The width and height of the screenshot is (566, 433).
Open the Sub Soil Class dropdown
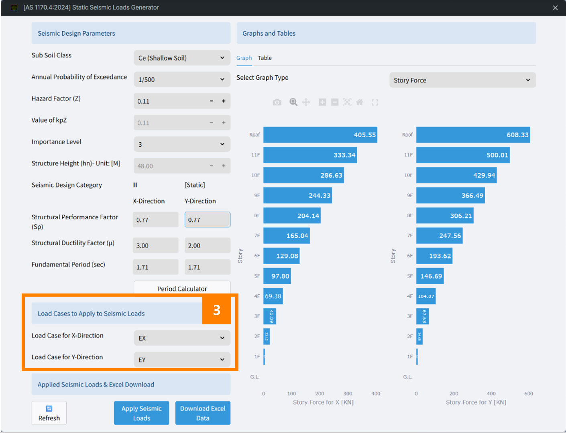tap(182, 58)
